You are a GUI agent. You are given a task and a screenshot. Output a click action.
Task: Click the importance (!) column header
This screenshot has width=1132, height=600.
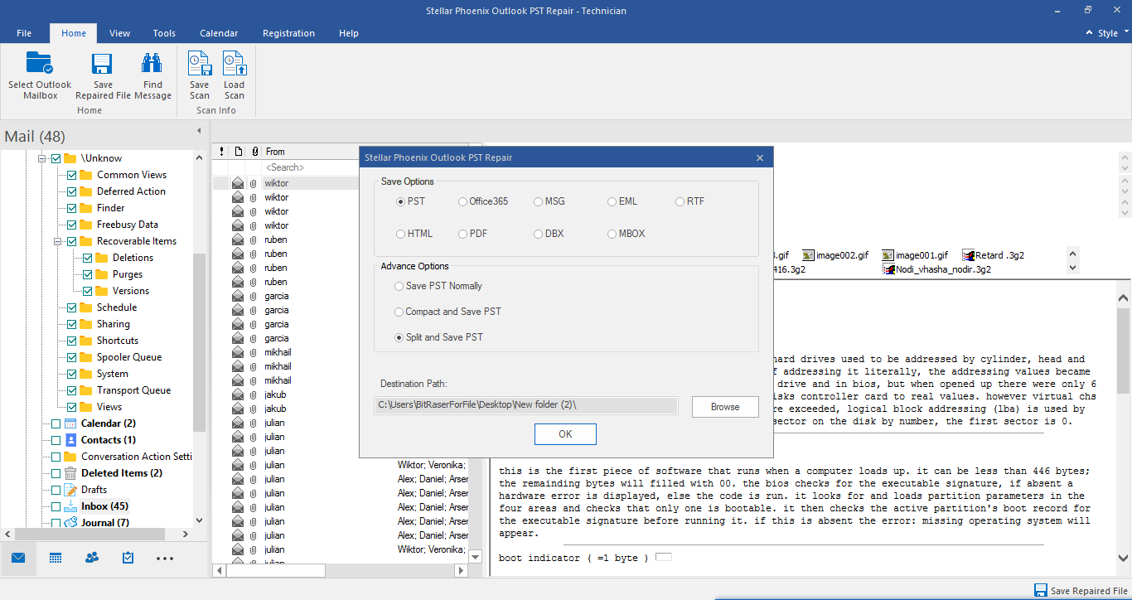point(222,152)
